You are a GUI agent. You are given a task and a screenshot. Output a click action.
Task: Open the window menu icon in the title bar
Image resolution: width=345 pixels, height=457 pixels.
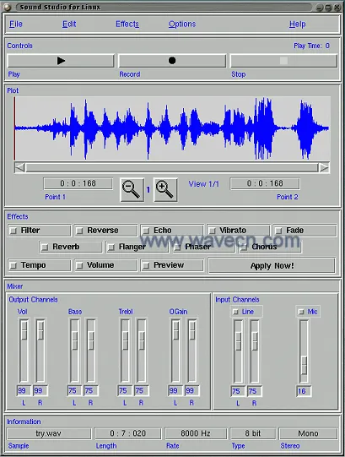coord(8,7)
